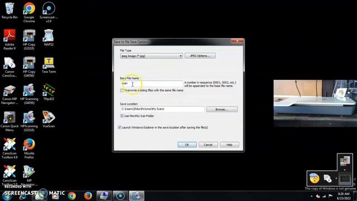Image resolution: width=357 pixels, height=201 pixels.
Task: Click the Save Location path field
Action: [x=162, y=109]
